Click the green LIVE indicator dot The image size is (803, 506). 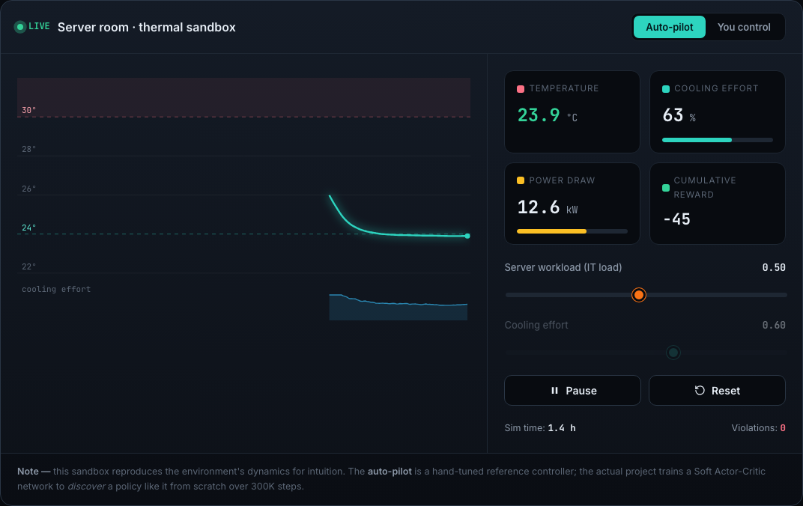pyautogui.click(x=20, y=27)
